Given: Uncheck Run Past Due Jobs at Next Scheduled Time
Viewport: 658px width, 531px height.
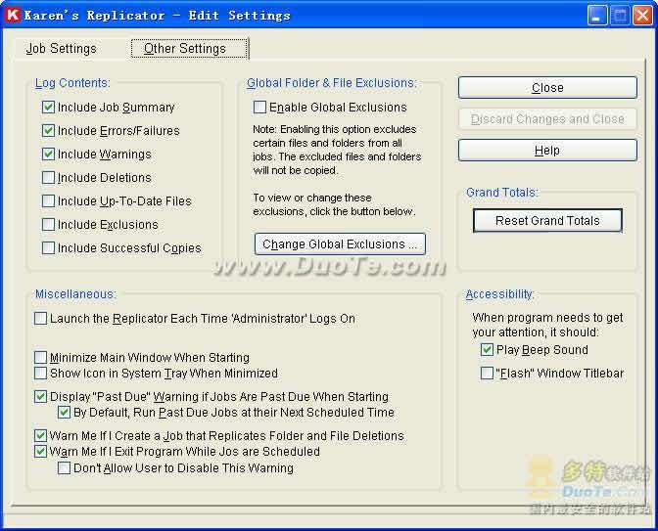Looking at the screenshot, I should coord(65,413).
